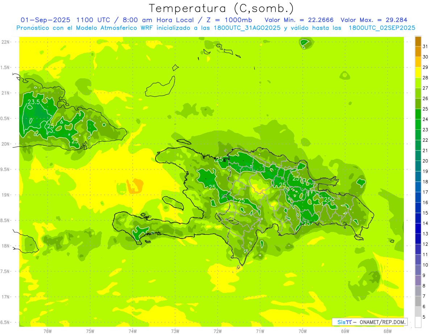Click the "1100 UTC" time text
The image size is (435, 336).
point(94,20)
